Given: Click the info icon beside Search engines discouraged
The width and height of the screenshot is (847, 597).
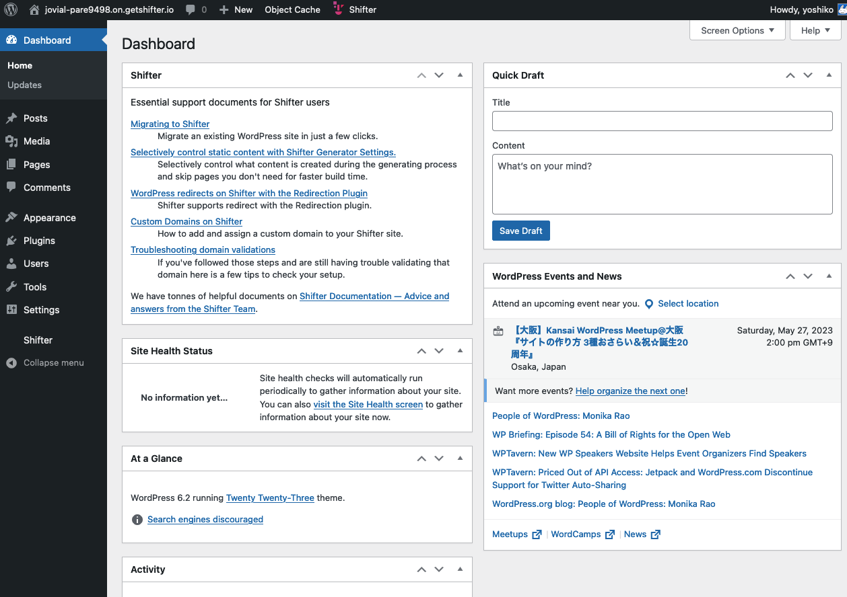Looking at the screenshot, I should tap(137, 520).
